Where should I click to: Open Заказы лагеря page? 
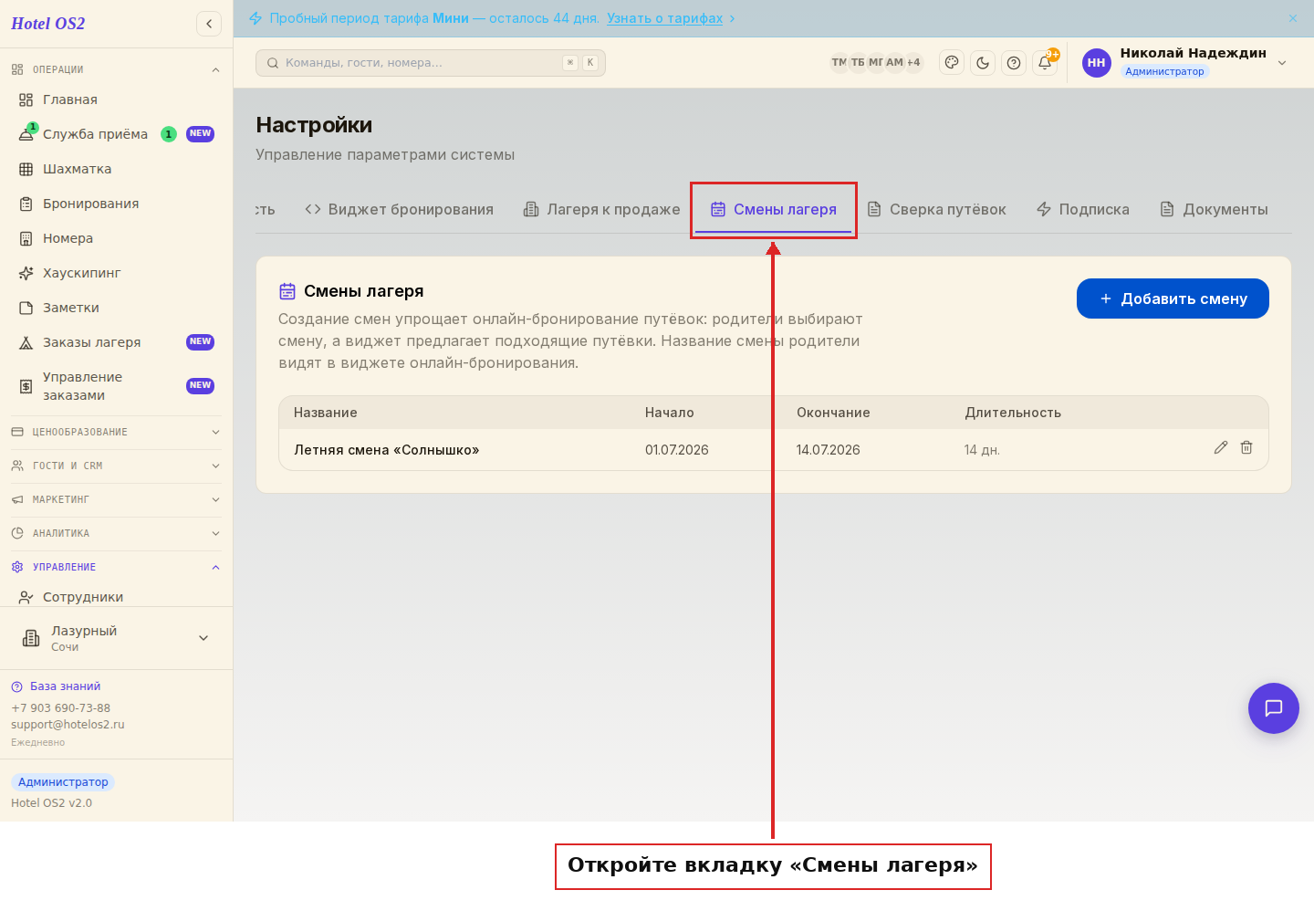[116, 342]
